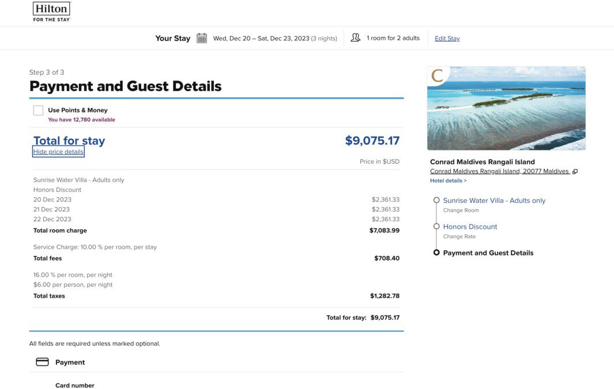614x389 pixels.
Task: Click the calendar icon beside stay dates
Action: [202, 38]
